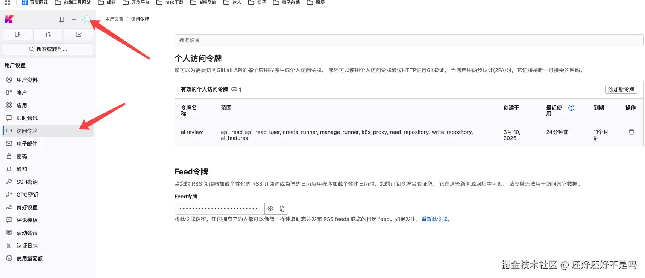Click the masked Feed token field
The image size is (645, 278).
pyautogui.click(x=220, y=209)
